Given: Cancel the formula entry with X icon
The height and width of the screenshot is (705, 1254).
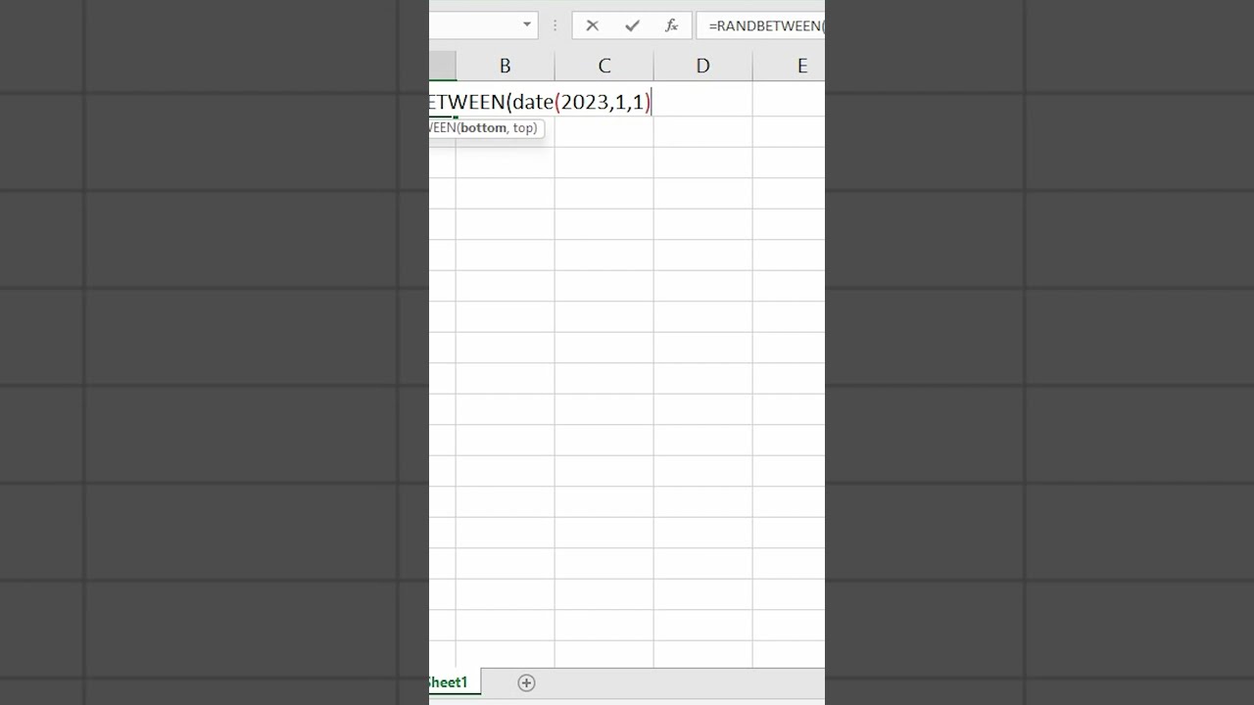Looking at the screenshot, I should 592,25.
